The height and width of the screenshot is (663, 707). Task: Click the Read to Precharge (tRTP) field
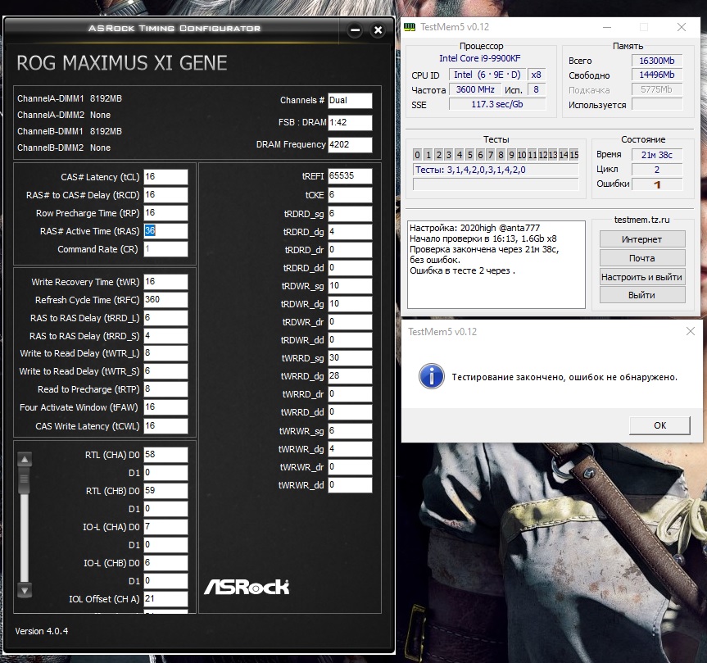(x=165, y=389)
